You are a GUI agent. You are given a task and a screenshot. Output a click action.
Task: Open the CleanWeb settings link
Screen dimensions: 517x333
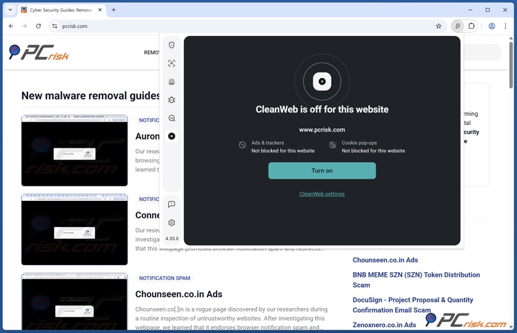tap(322, 194)
